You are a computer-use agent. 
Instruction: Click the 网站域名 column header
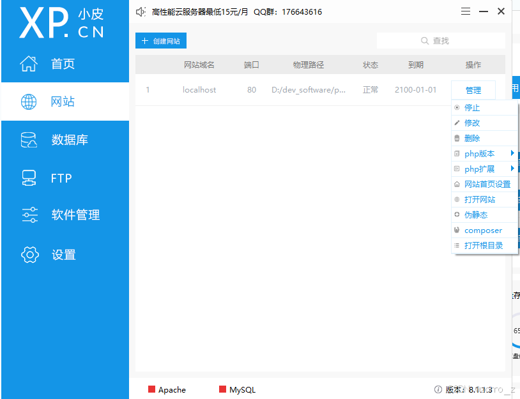tap(199, 64)
